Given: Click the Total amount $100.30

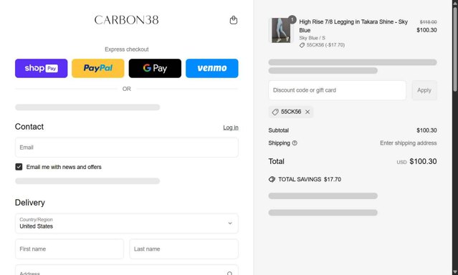Looking at the screenshot, I should pyautogui.click(x=423, y=161).
